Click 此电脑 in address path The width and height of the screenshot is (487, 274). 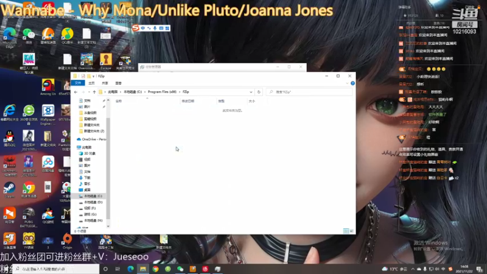pos(113,92)
